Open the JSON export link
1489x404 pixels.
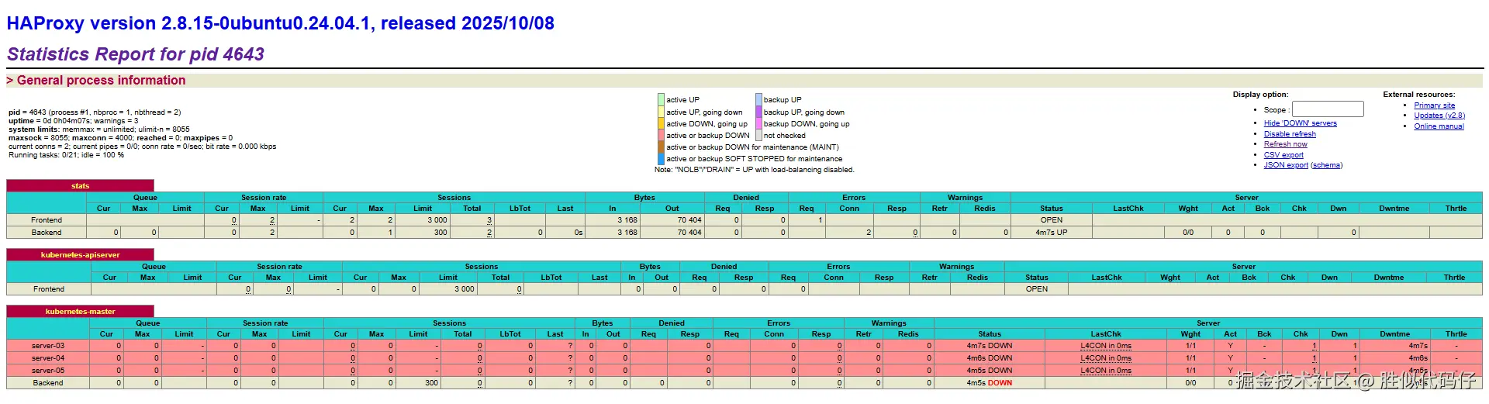tap(1286, 165)
